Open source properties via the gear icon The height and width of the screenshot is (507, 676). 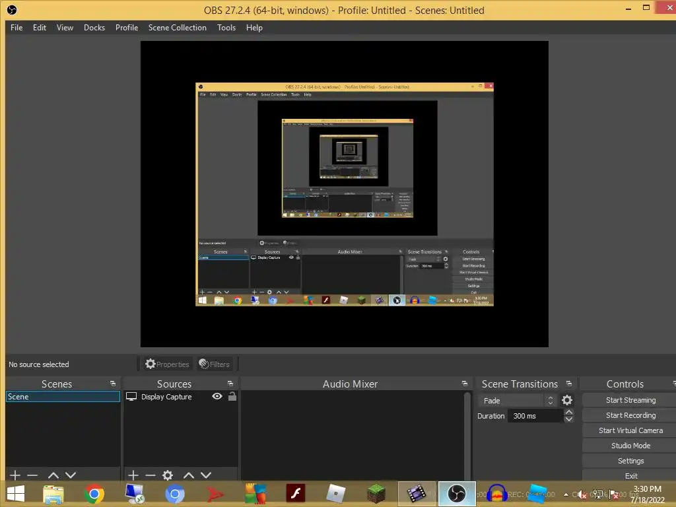tap(168, 475)
